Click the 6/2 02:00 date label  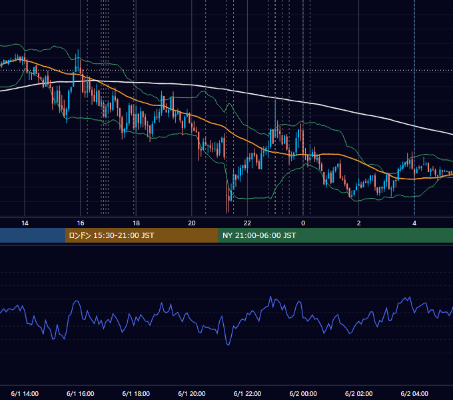point(359,393)
